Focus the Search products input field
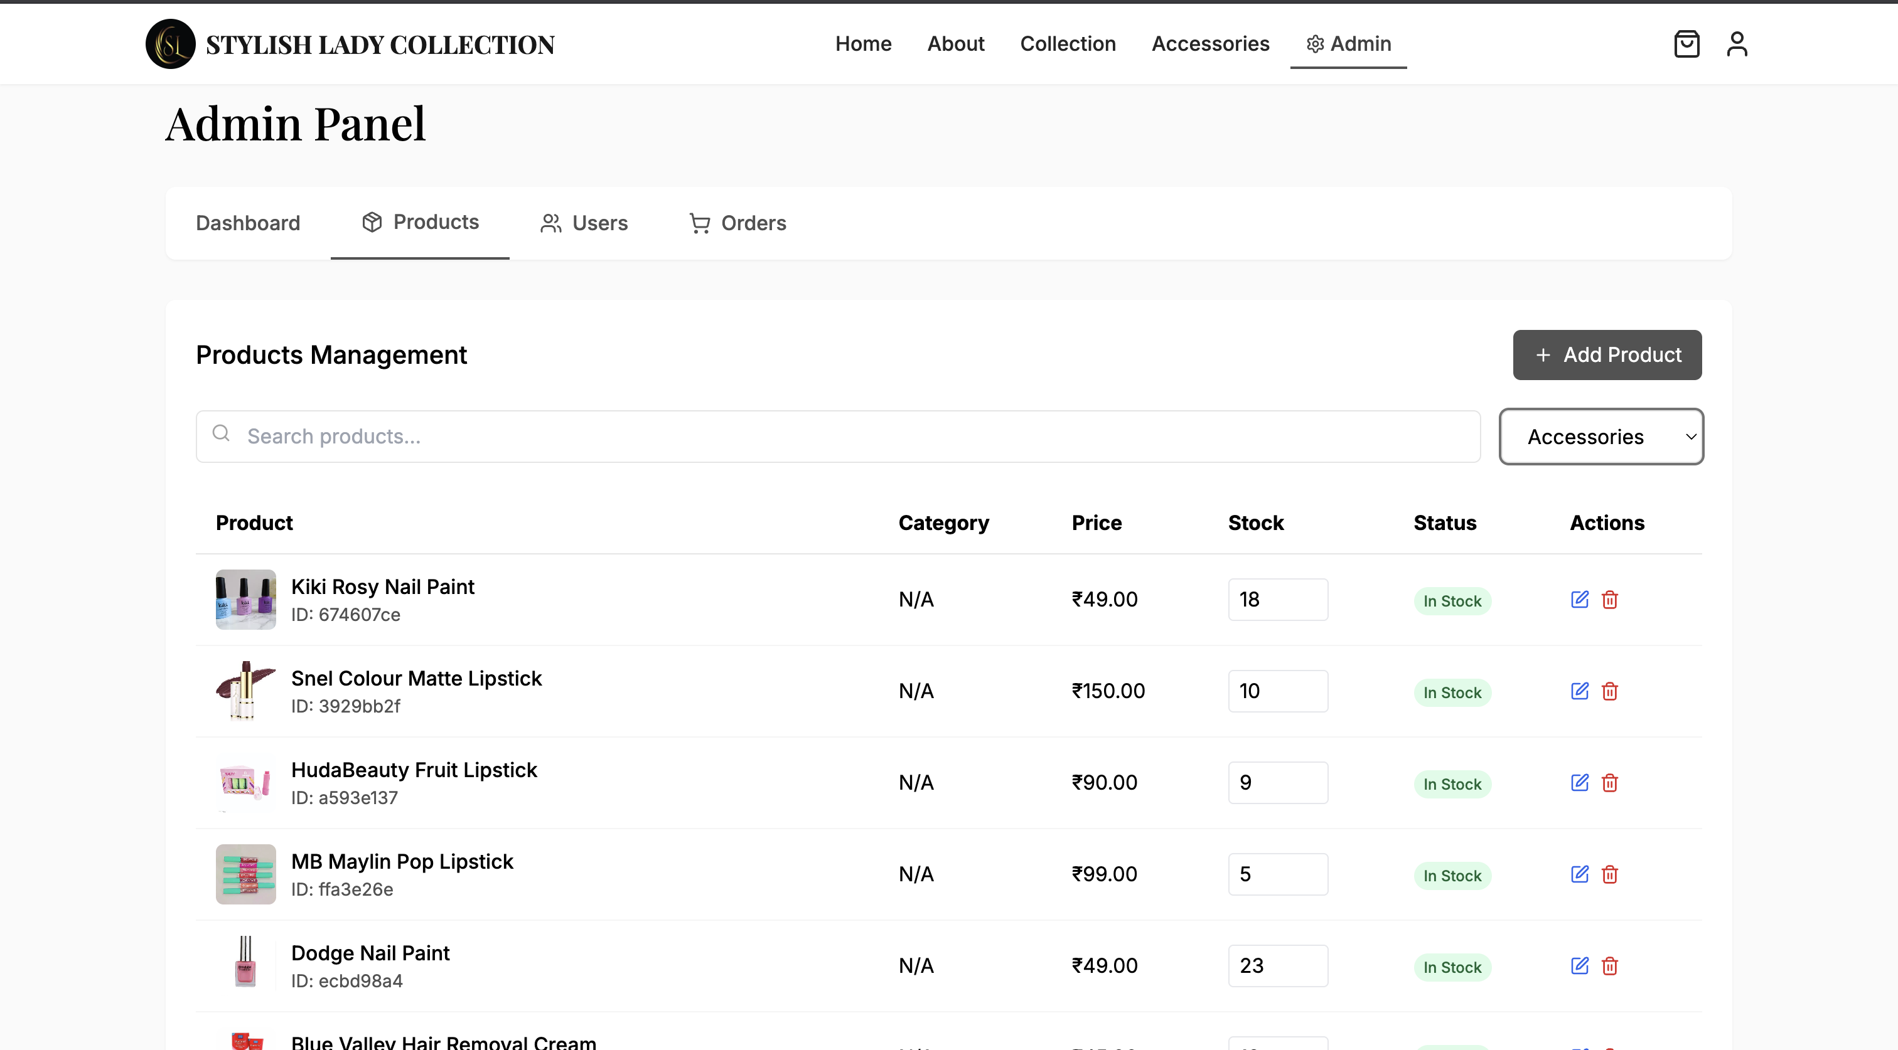 pos(839,437)
